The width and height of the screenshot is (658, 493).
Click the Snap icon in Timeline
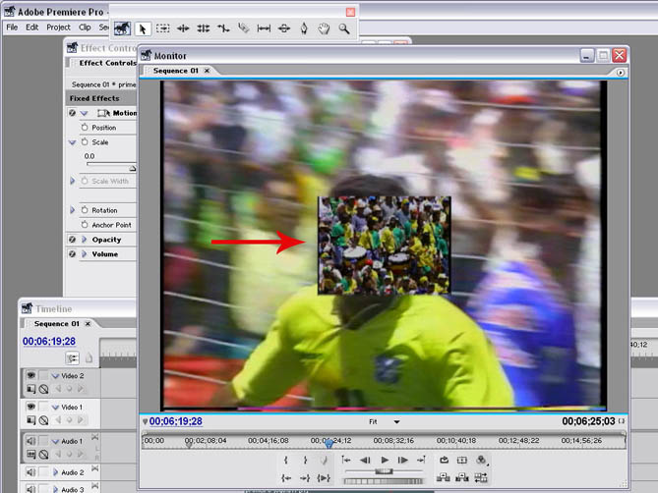coord(73,357)
